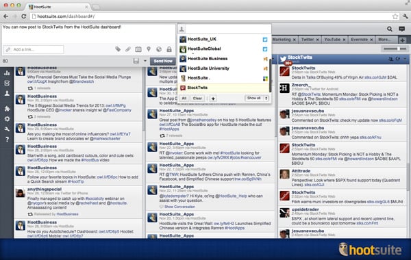Close the Evernote tab
The height and width of the screenshot is (260, 411).
click(x=371, y=40)
